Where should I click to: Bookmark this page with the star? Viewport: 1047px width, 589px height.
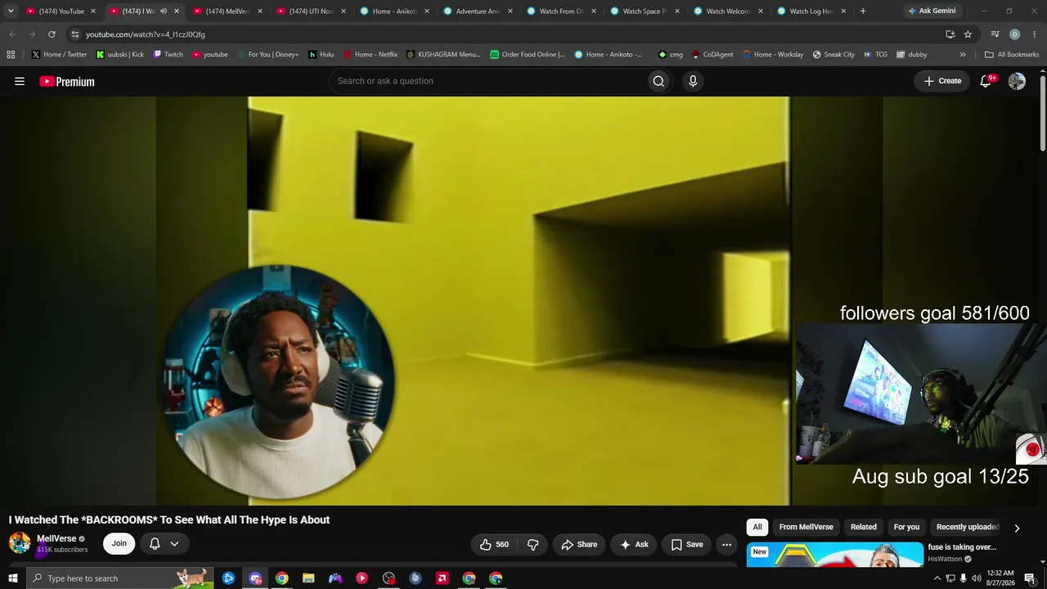tap(968, 34)
